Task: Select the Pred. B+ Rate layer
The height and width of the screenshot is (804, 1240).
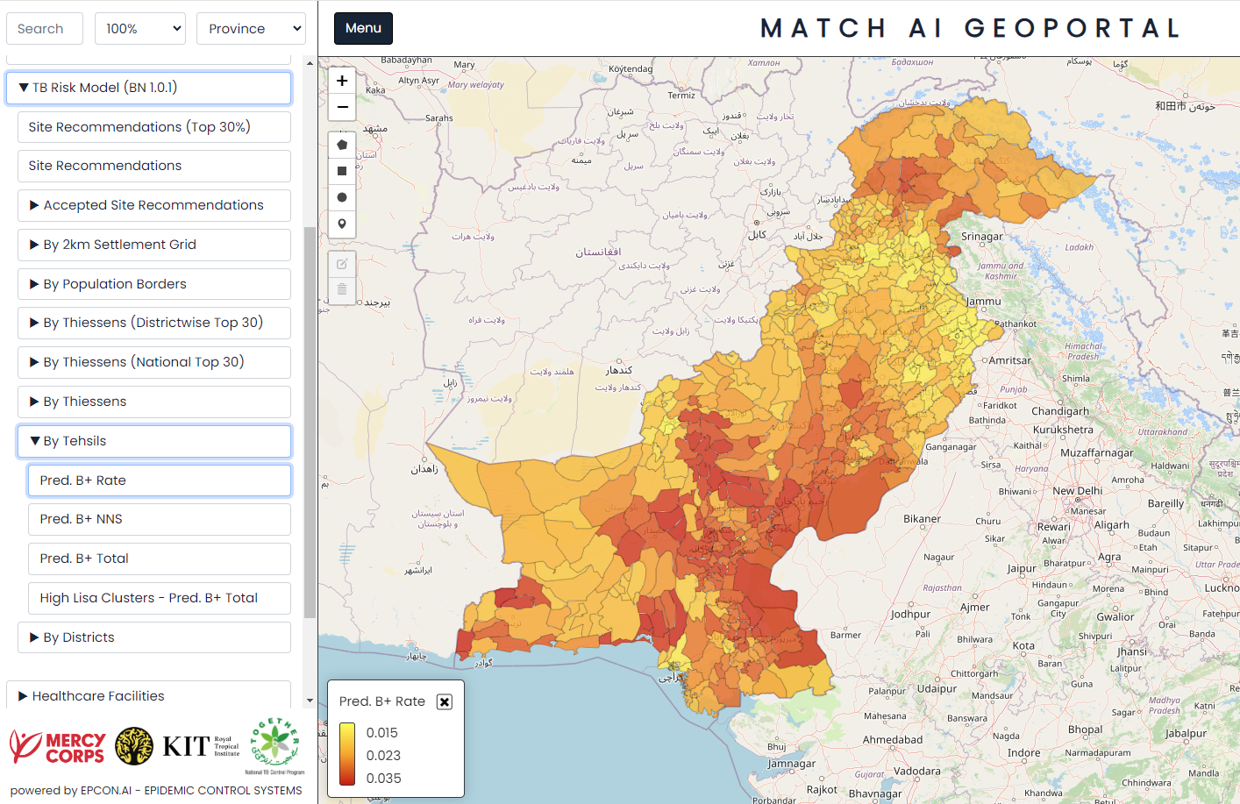Action: coord(160,480)
